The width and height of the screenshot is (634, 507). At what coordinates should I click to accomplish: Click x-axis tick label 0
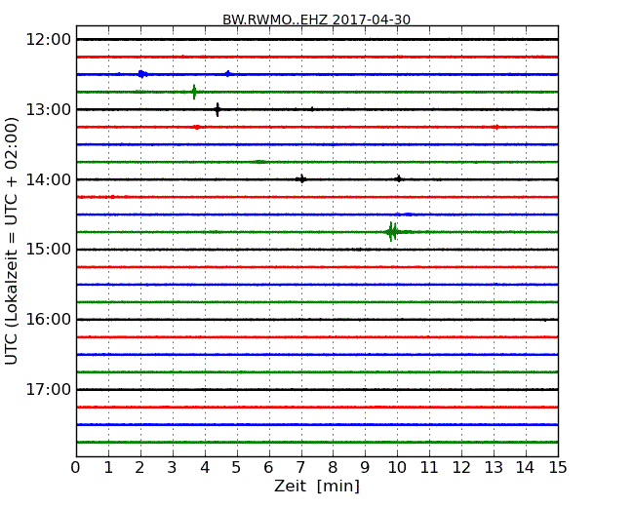[x=76, y=468]
